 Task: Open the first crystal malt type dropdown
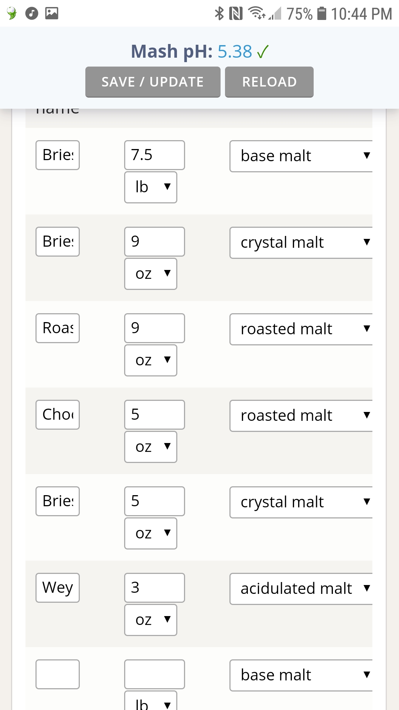[x=301, y=243]
